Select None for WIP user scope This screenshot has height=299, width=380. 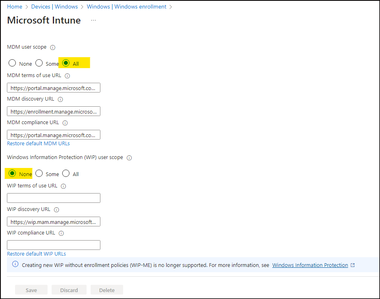[12, 174]
